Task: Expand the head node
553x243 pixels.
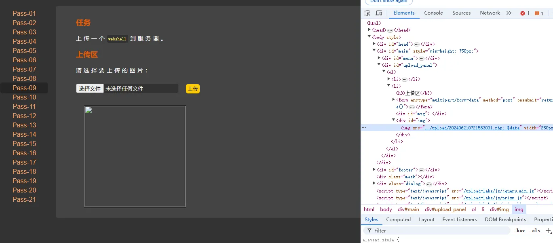Action: click(x=369, y=30)
